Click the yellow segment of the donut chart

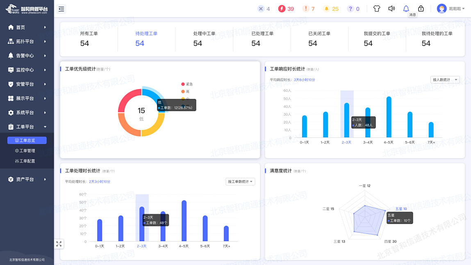156,126
